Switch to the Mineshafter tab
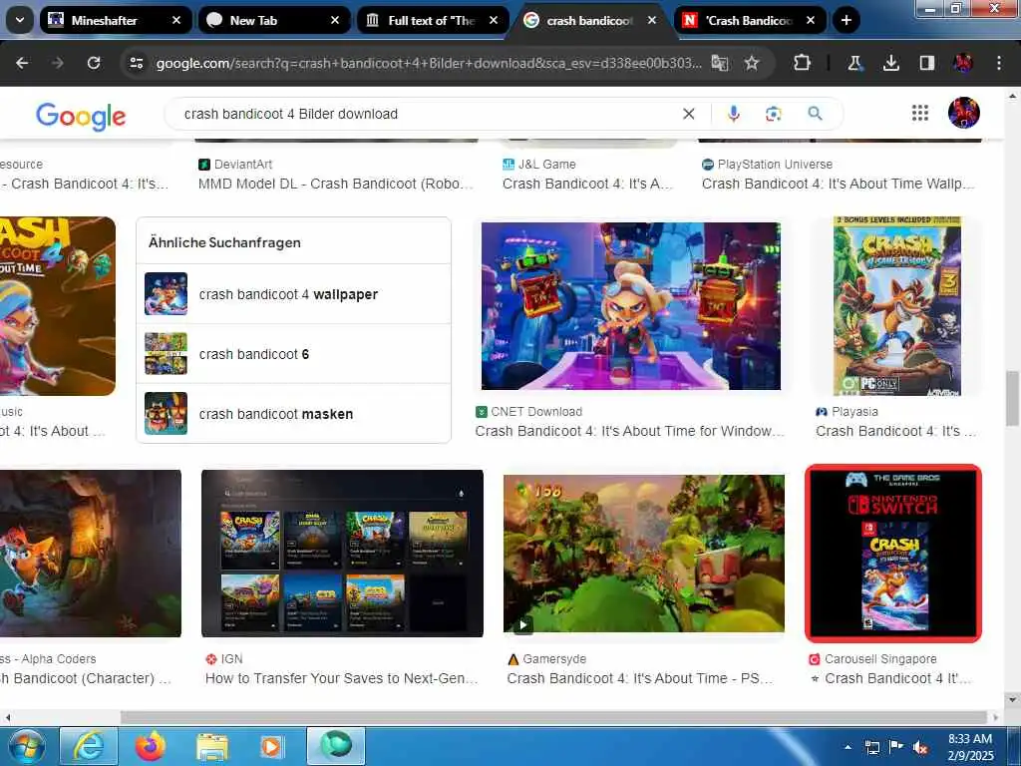1021x766 pixels. click(x=115, y=20)
